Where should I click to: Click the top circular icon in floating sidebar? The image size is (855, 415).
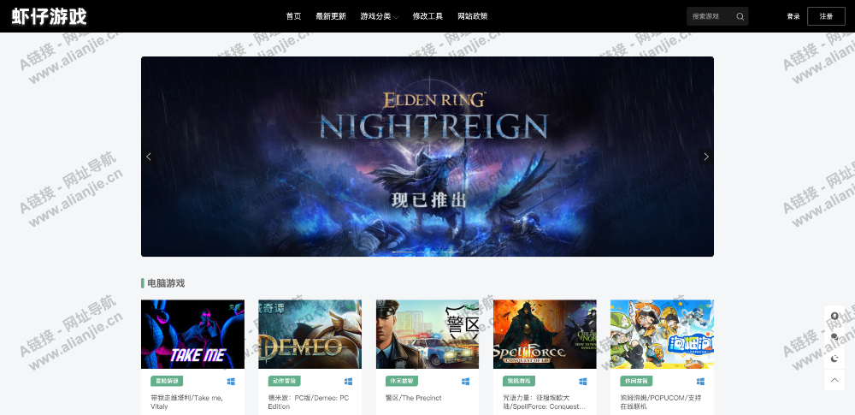[834, 316]
